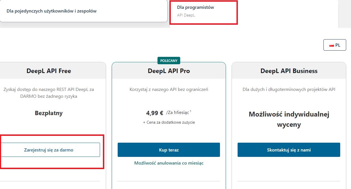
Task: Click 'Korzystaj z naszego API bez ograniczeń' text
Action: pos(169,90)
